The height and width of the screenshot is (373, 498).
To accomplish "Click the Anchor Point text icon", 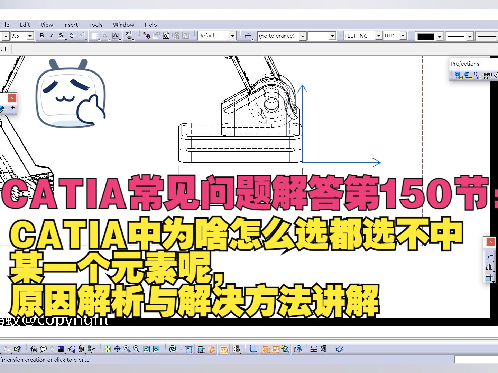I will (x=105, y=36).
